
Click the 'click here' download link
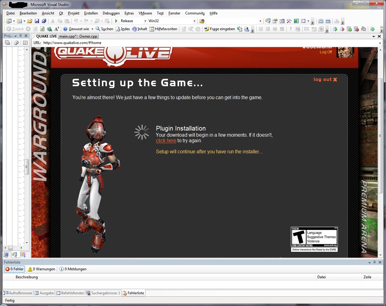[x=166, y=141]
